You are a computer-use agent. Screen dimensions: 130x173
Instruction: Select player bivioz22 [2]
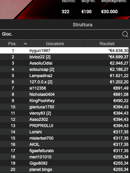tap(64, 57)
